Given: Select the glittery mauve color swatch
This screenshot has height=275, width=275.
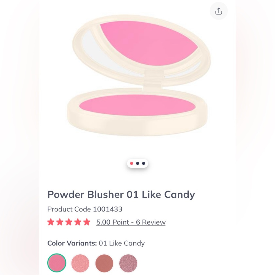Looking at the screenshot, I should click(x=128, y=263).
